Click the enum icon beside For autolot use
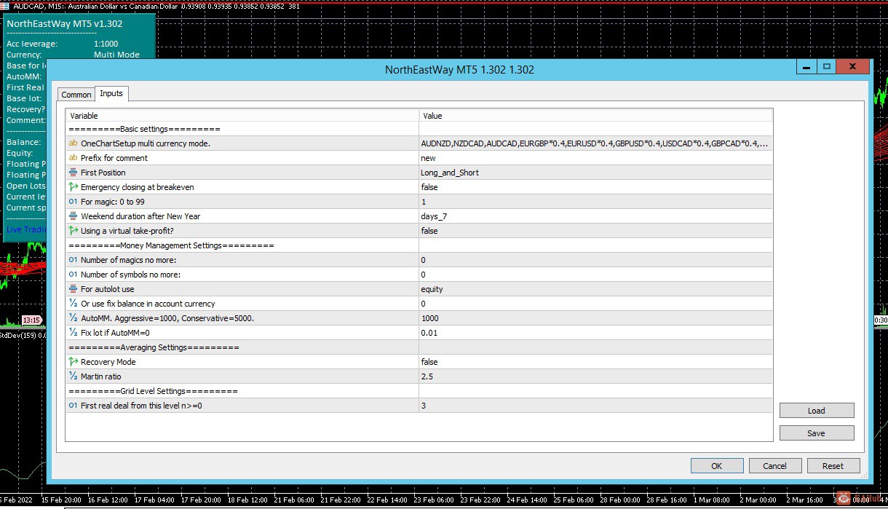Screen dimensions: 888x509 [73, 289]
